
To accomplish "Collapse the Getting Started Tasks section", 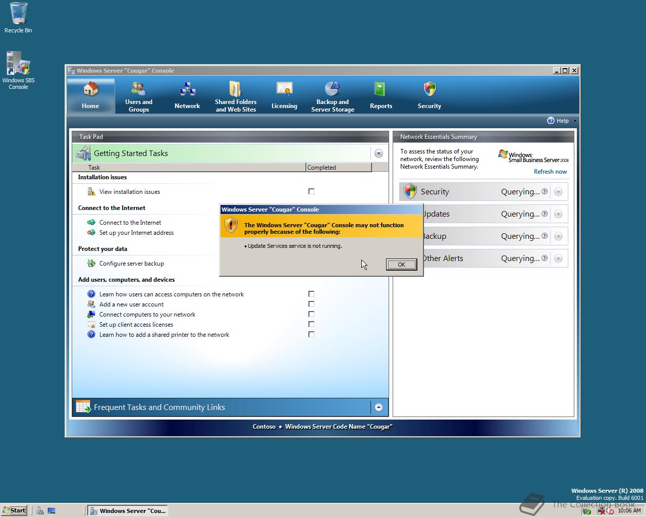I will [379, 153].
